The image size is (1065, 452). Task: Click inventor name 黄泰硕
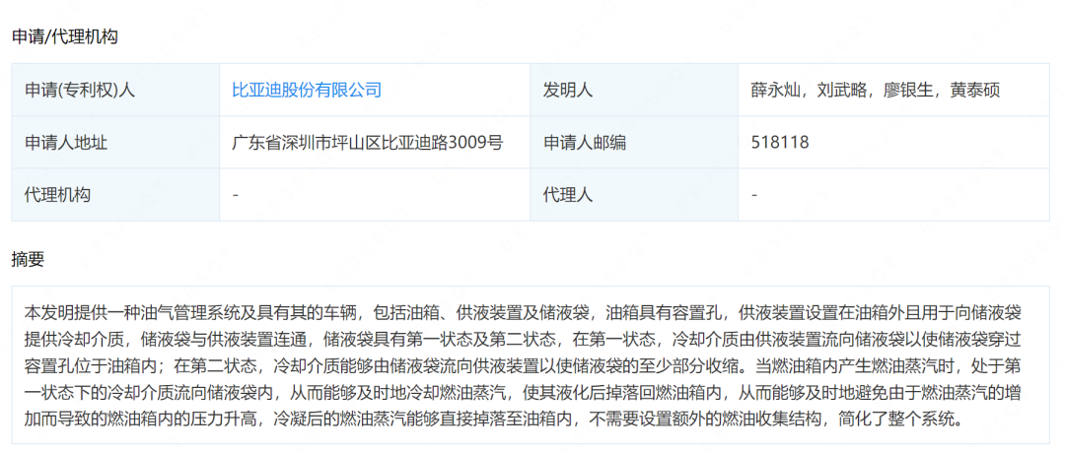[x=974, y=90]
